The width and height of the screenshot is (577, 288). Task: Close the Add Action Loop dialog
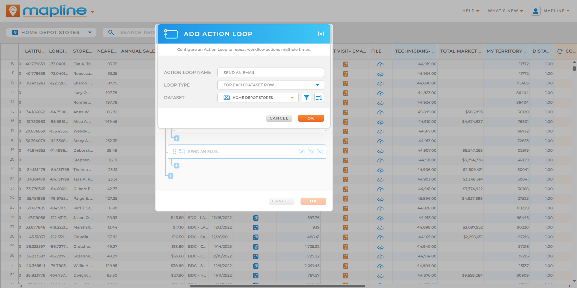coord(321,34)
